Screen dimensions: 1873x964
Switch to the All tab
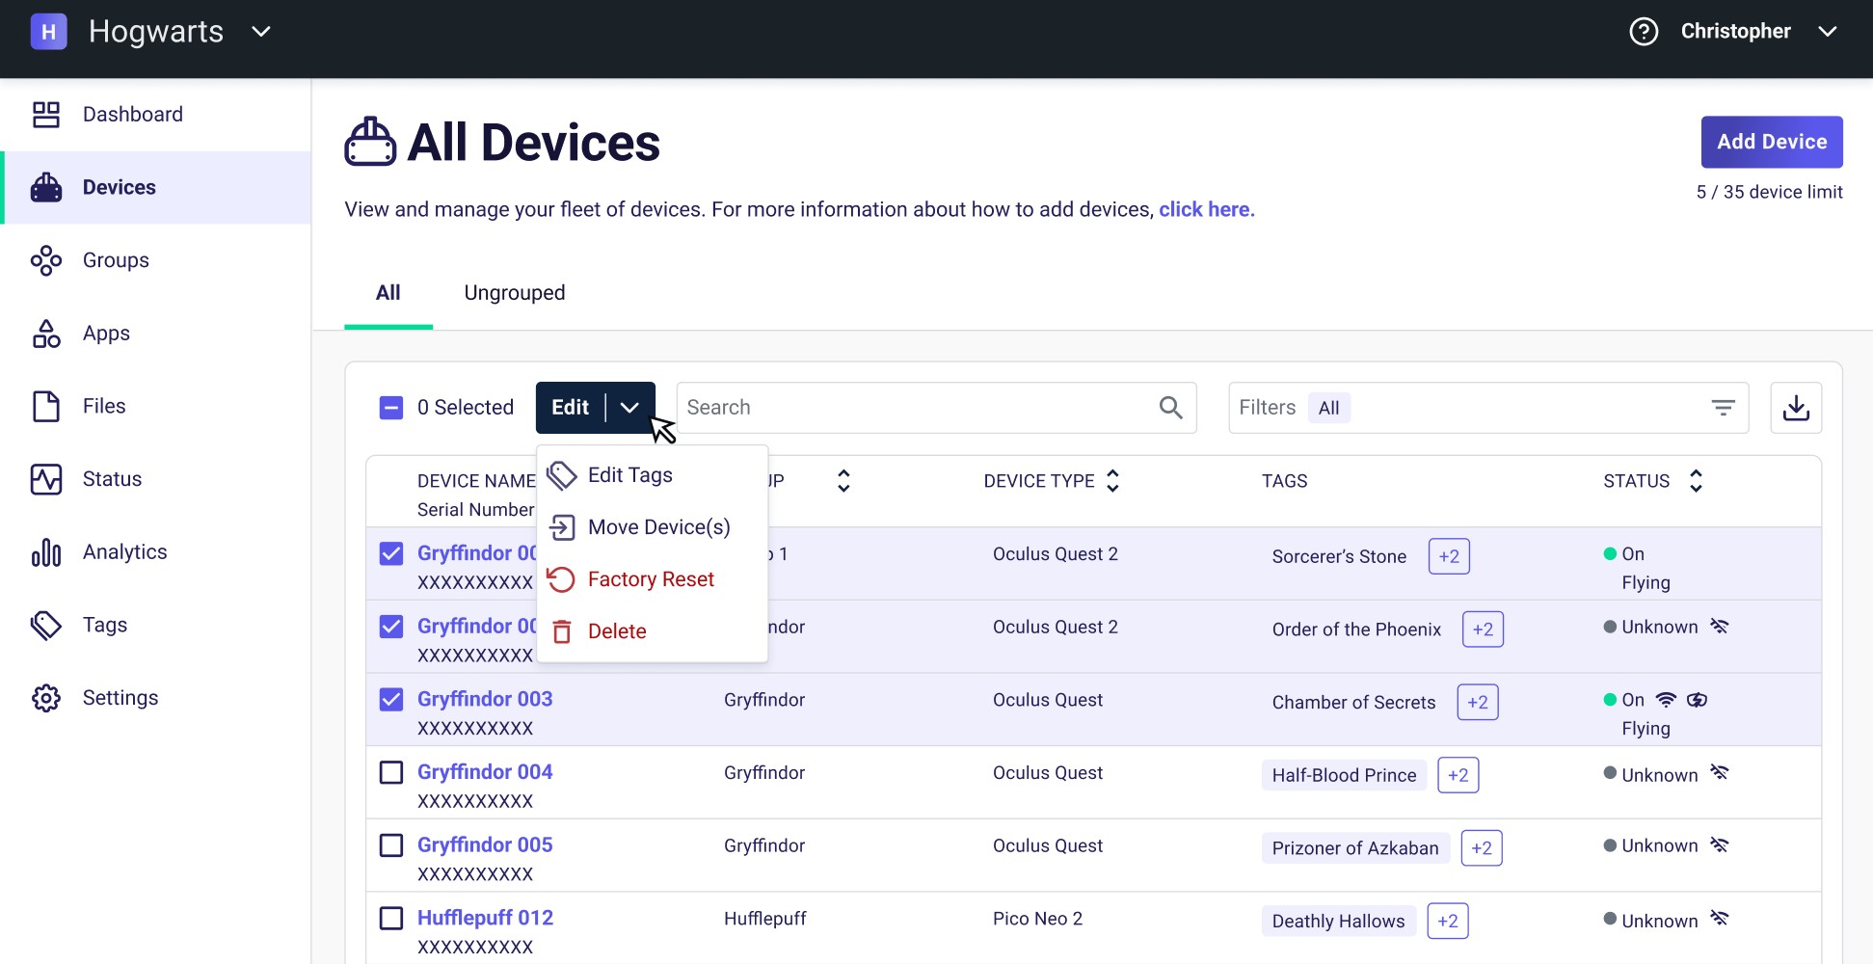click(388, 293)
